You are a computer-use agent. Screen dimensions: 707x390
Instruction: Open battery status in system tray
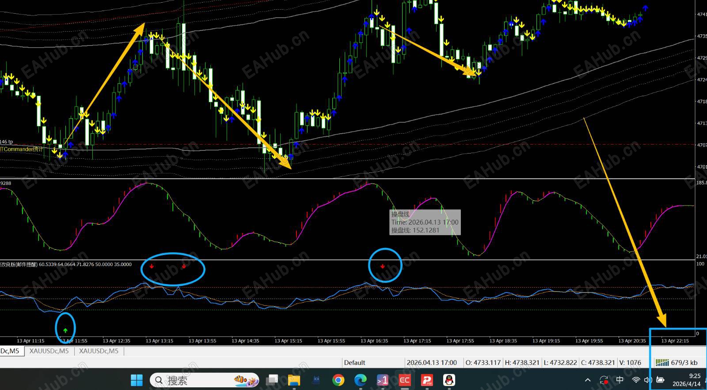(660, 380)
